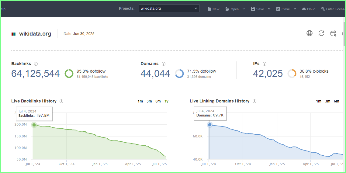Select 6m range for Linking Domains History
The image size is (346, 173).
pyautogui.click(x=337, y=101)
